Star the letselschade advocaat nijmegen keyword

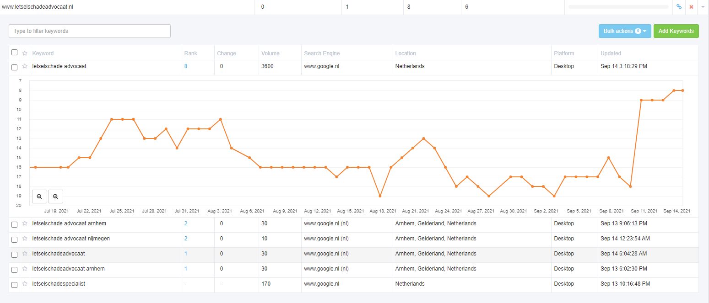[25, 239]
